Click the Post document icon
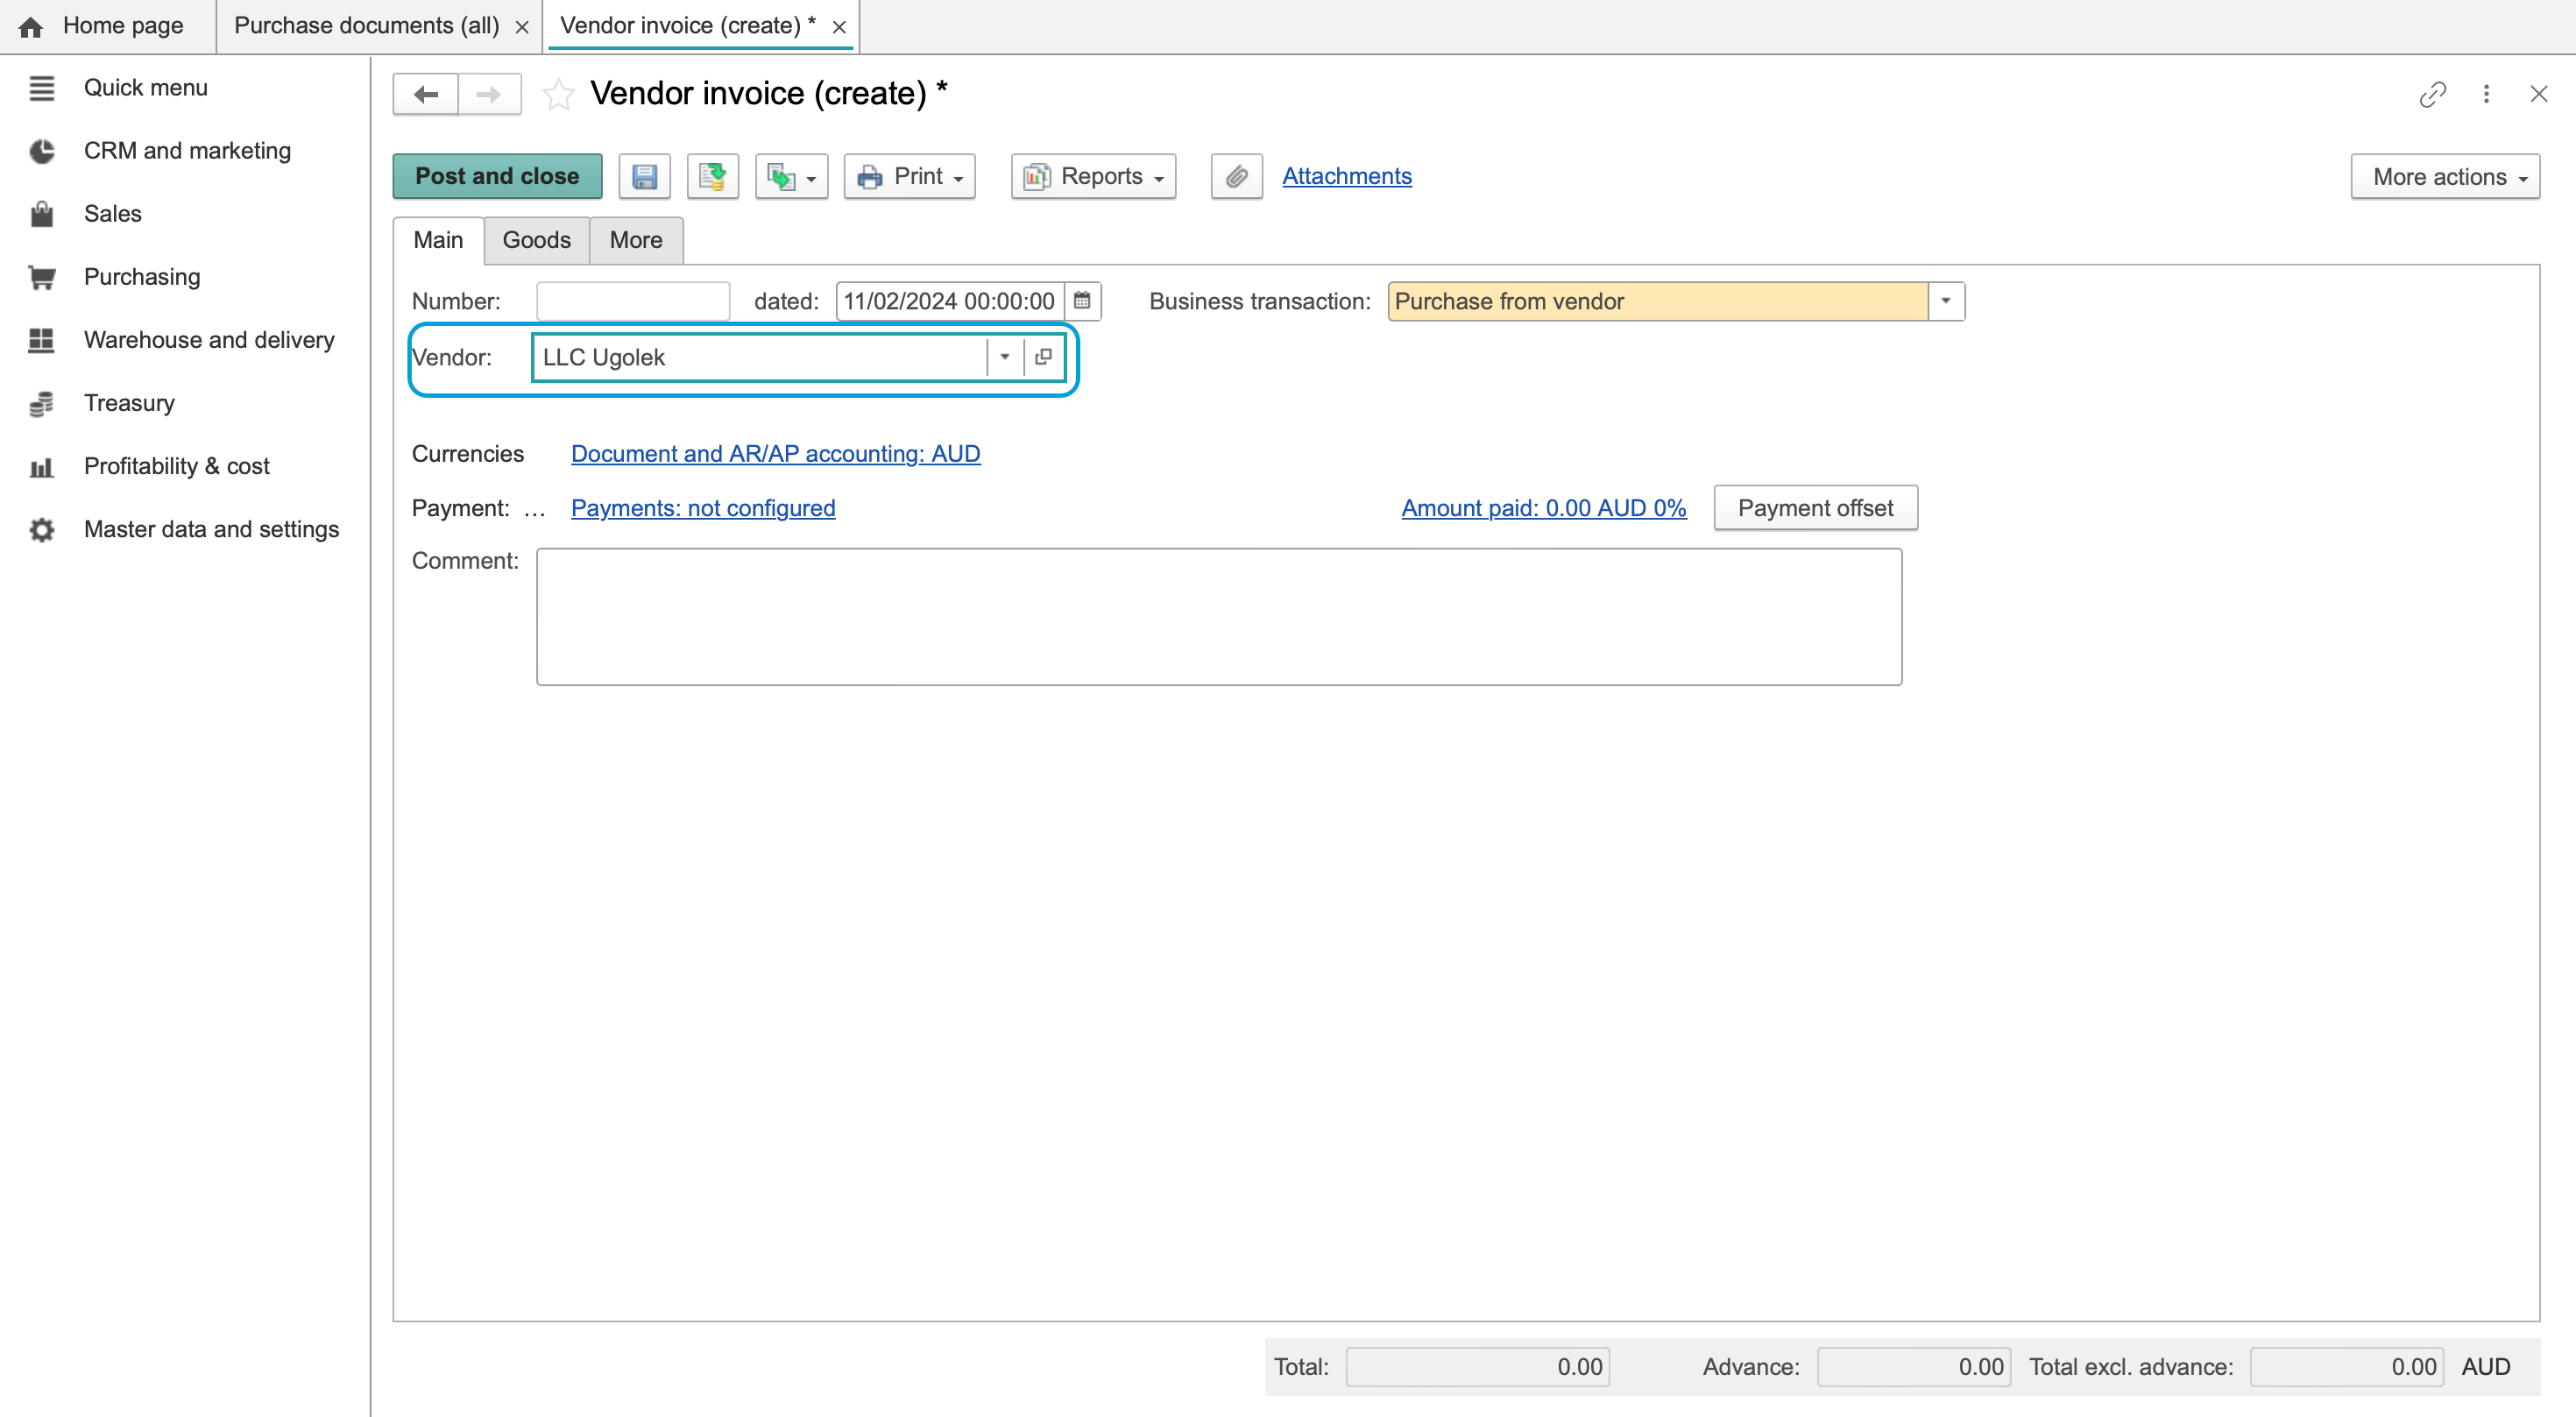Image resolution: width=2576 pixels, height=1417 pixels. click(712, 176)
